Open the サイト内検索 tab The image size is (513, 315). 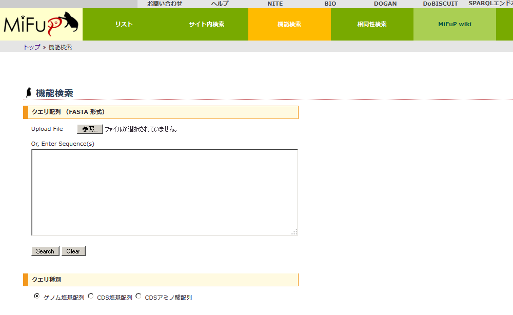[x=206, y=24]
